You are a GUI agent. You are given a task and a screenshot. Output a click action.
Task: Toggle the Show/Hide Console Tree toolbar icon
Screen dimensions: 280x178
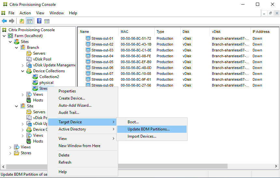pyautogui.click(x=29, y=21)
